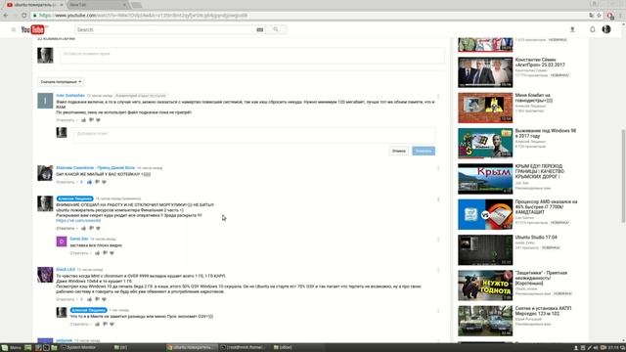Like the channel owner's reply about Минте
This screenshot has height=352, width=626.
98,324
